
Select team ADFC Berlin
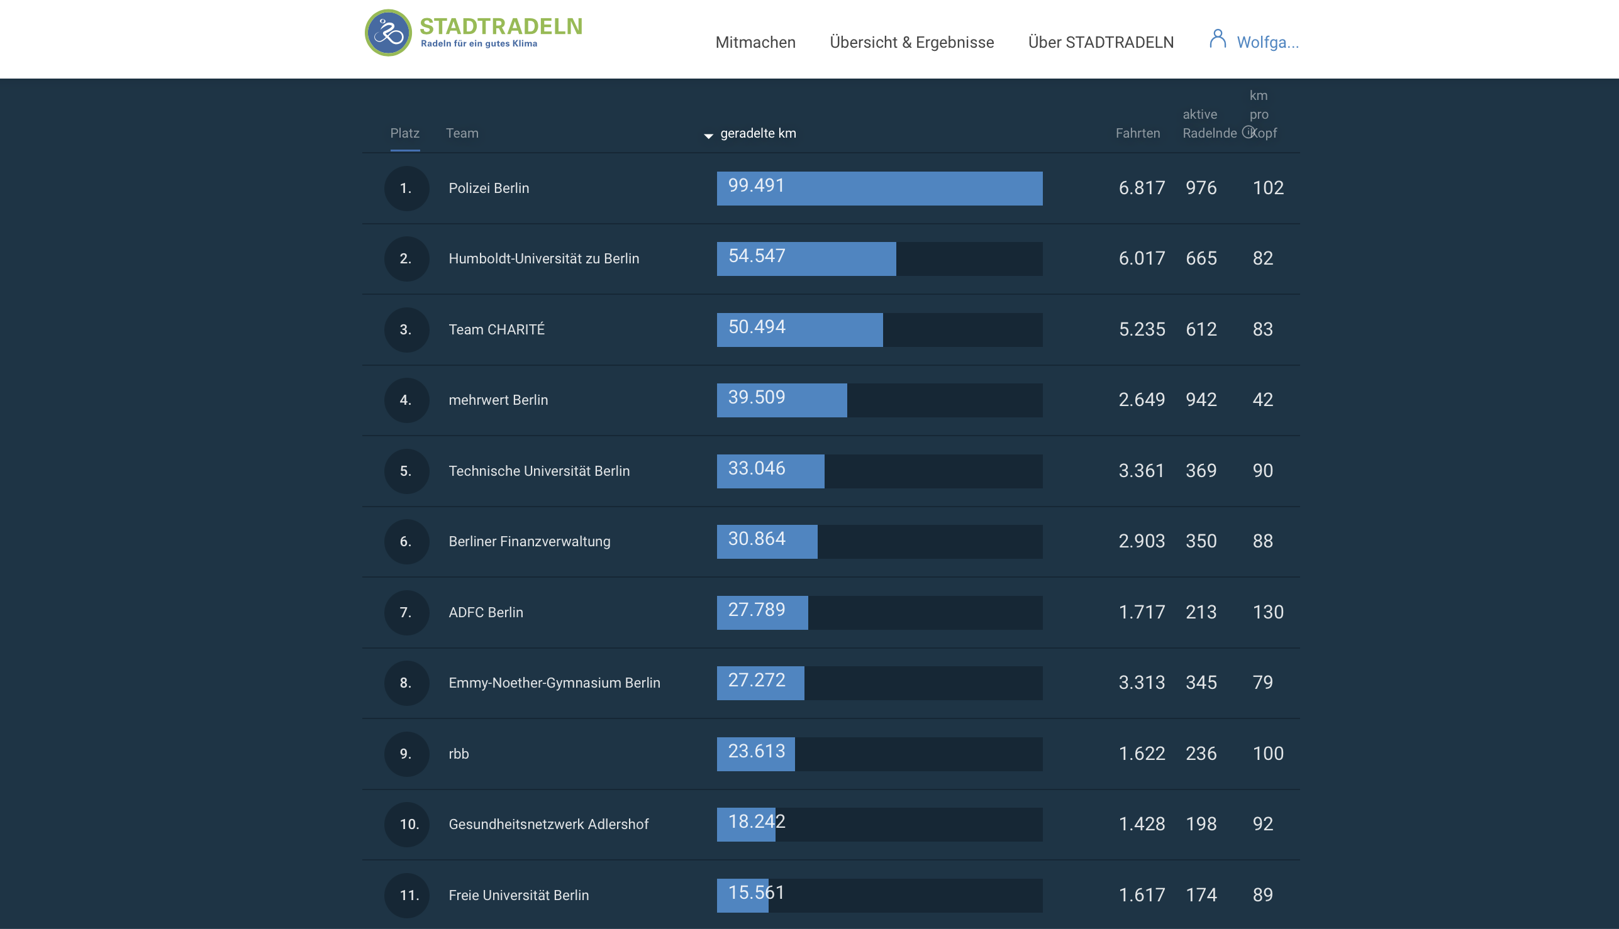pyautogui.click(x=485, y=613)
